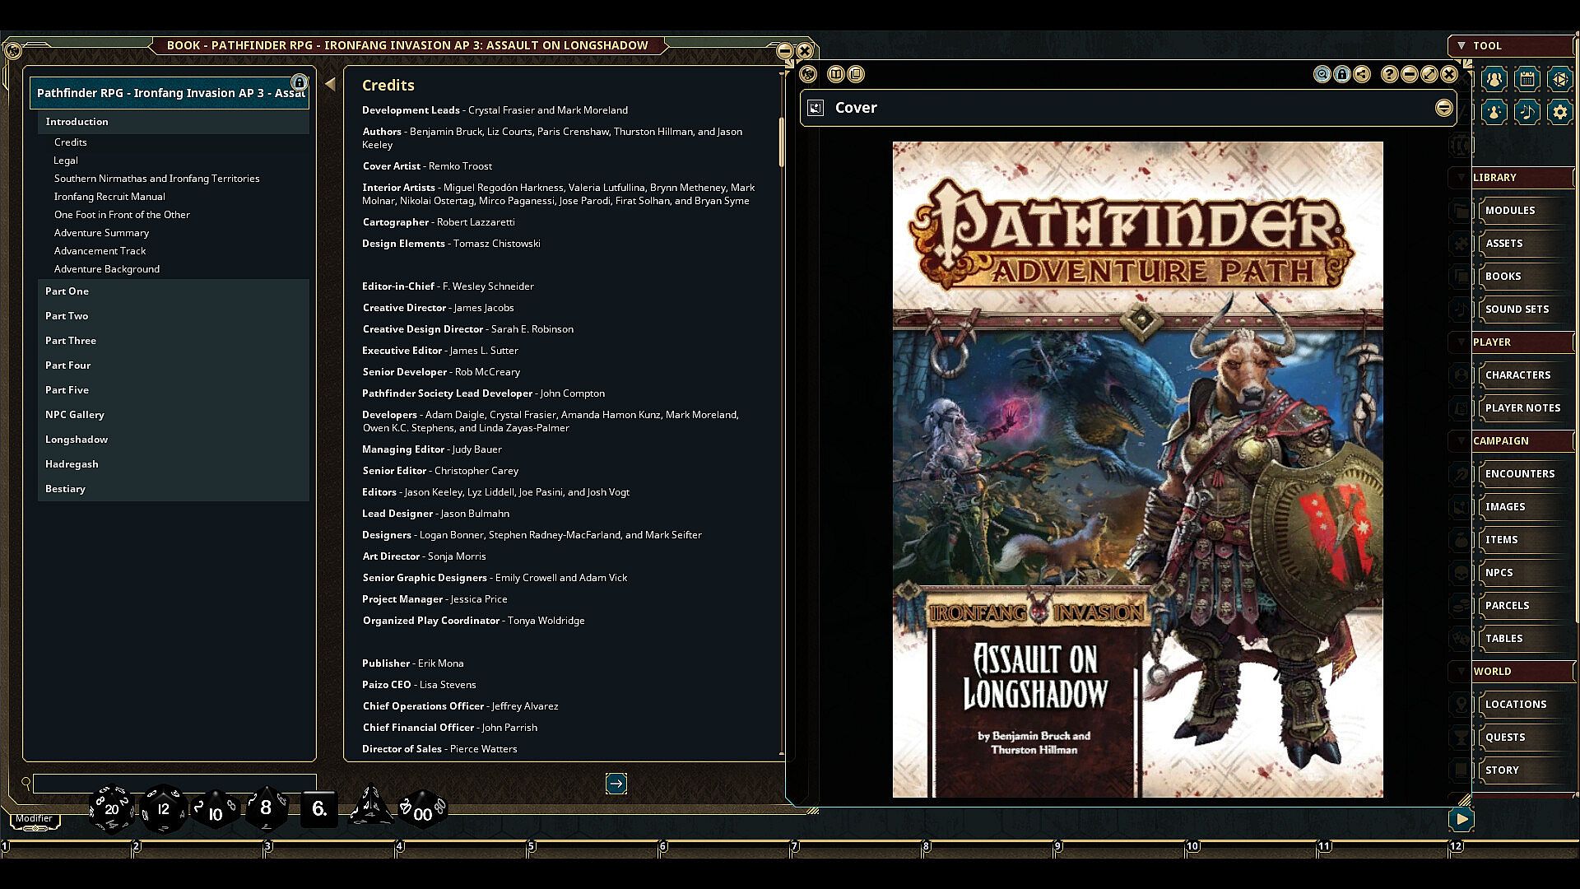Open the Tables sidebar button
1580x889 pixels.
[1522, 639]
